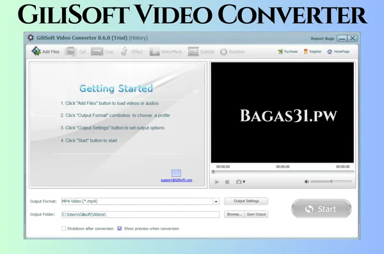
Task: Open the (History) link in title bar
Action: pos(138,38)
